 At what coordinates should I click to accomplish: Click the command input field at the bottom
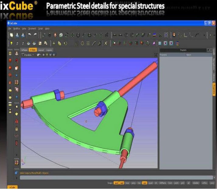click(x=116, y=178)
